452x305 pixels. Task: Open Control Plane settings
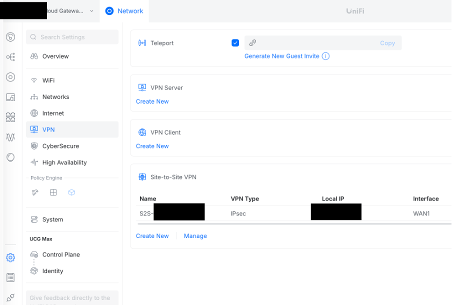pos(72,254)
